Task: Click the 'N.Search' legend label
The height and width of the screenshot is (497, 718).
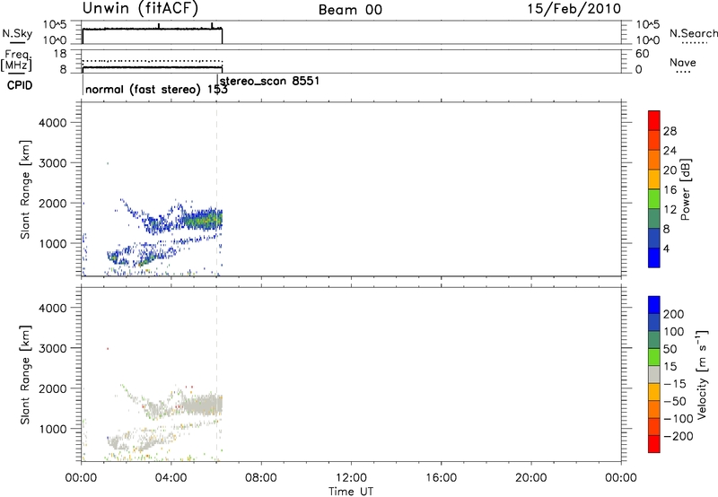Action: [693, 33]
